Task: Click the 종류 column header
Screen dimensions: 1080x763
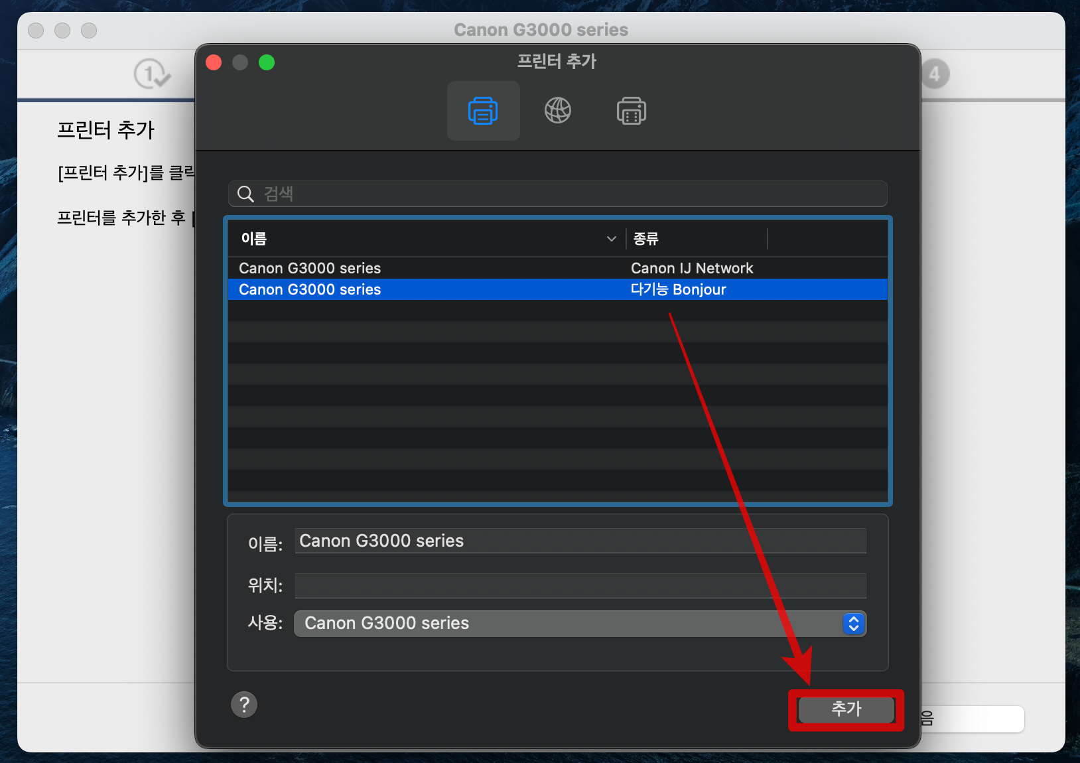Action: [x=697, y=239]
